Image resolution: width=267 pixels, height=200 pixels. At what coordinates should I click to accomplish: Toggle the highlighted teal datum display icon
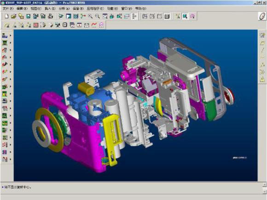[185, 17]
